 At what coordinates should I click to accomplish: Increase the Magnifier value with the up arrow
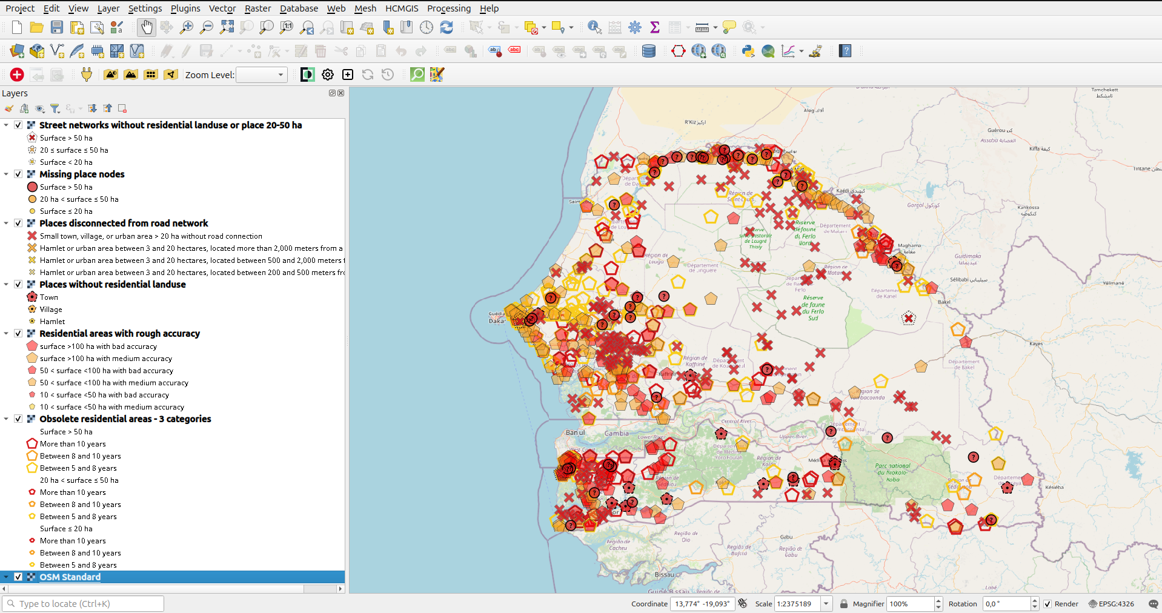pyautogui.click(x=938, y=600)
